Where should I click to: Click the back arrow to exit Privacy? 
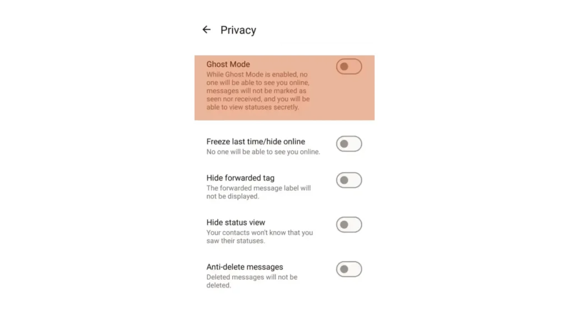(206, 29)
